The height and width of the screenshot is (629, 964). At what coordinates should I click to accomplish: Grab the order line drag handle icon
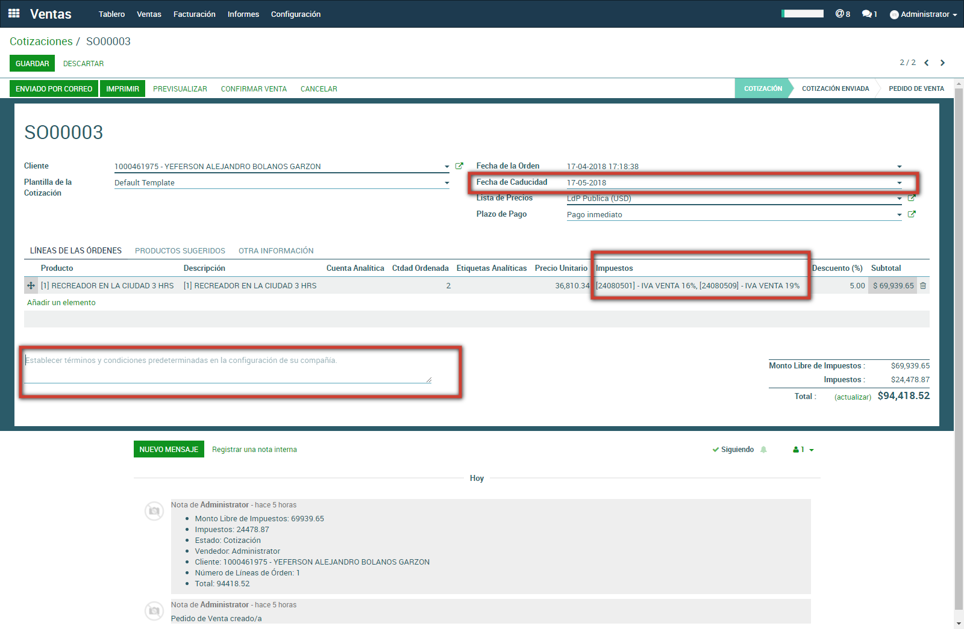[x=31, y=286]
